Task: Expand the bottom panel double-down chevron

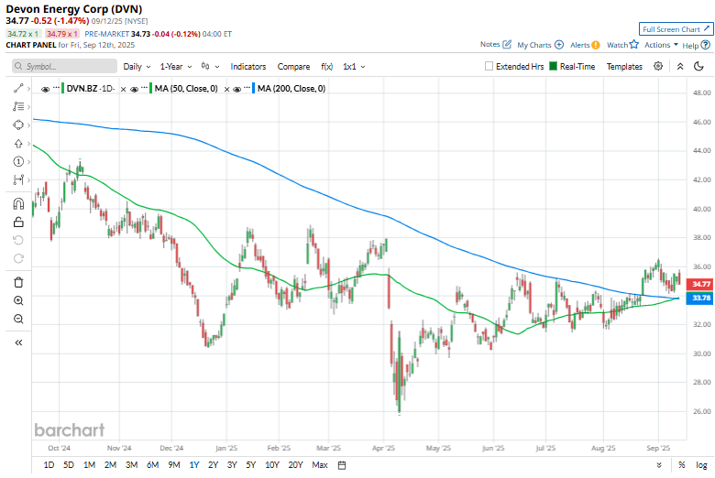Action: 659,465
